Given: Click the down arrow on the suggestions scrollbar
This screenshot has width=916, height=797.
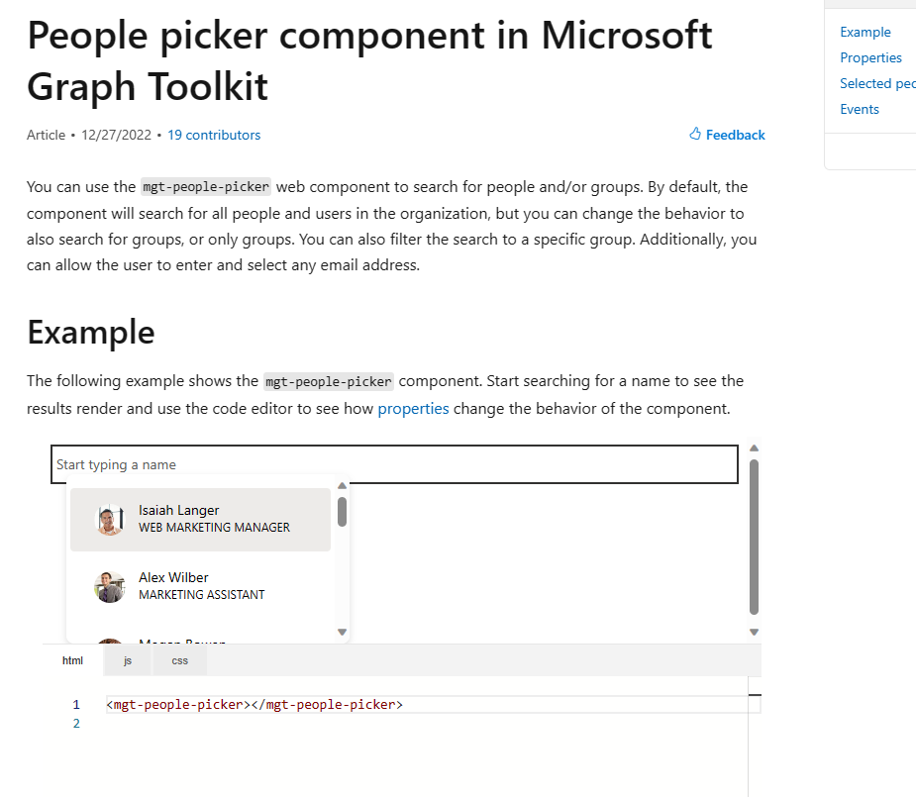Looking at the screenshot, I should (x=342, y=631).
